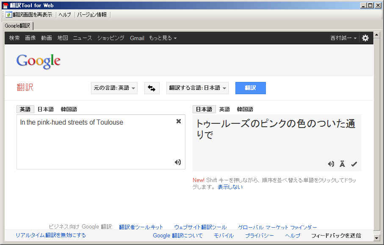Click scrollbar up arrow

tap(377, 35)
